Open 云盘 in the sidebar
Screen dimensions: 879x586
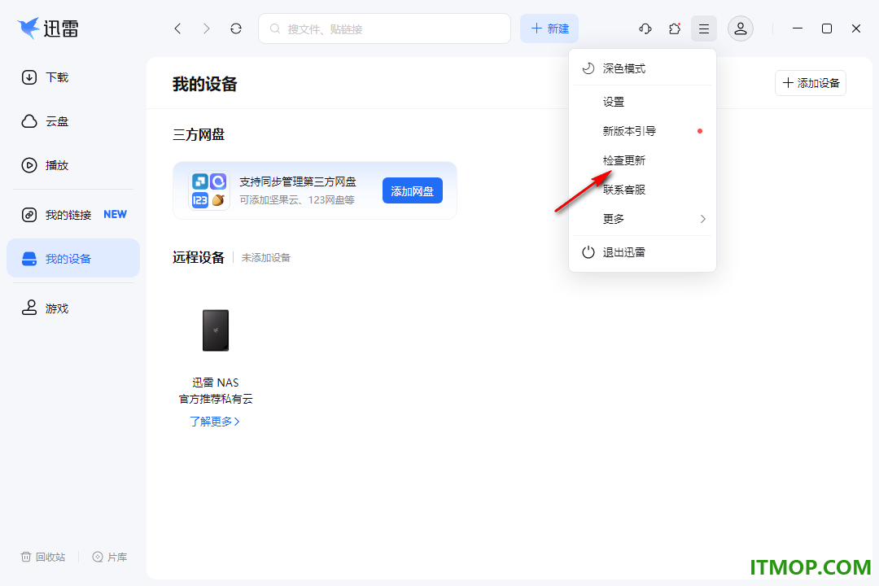[73, 121]
